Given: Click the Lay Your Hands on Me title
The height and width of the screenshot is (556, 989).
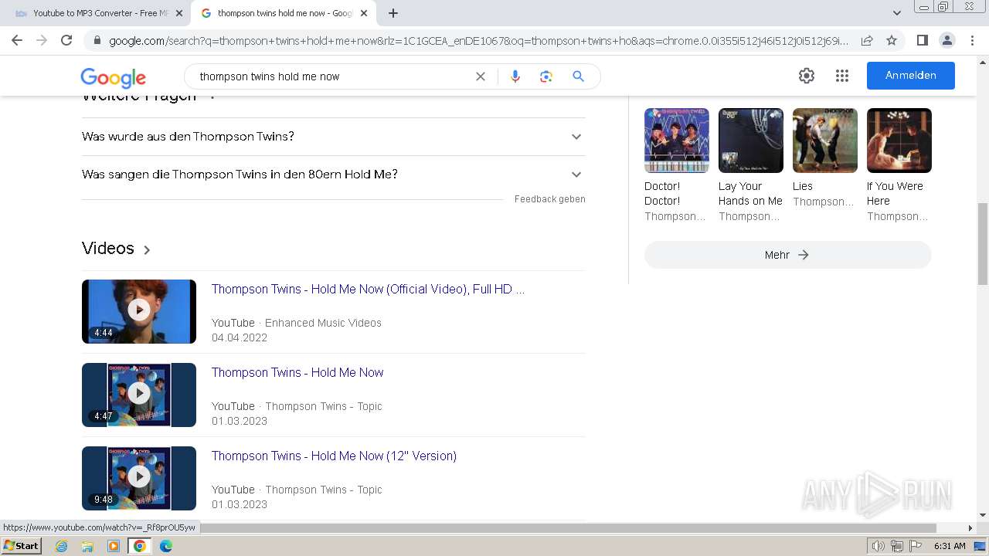Looking at the screenshot, I should 750,193.
